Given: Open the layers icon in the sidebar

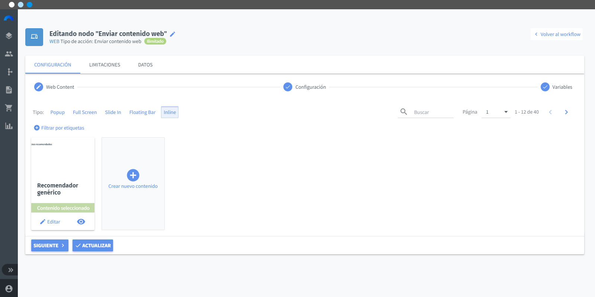Looking at the screenshot, I should coord(9,36).
